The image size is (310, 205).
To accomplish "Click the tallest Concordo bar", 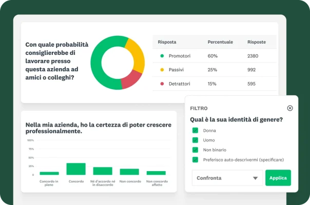I will pos(76,169).
